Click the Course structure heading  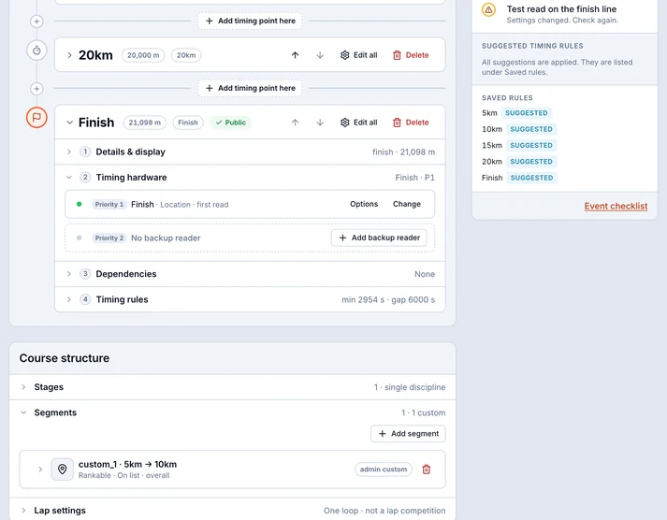pos(65,358)
